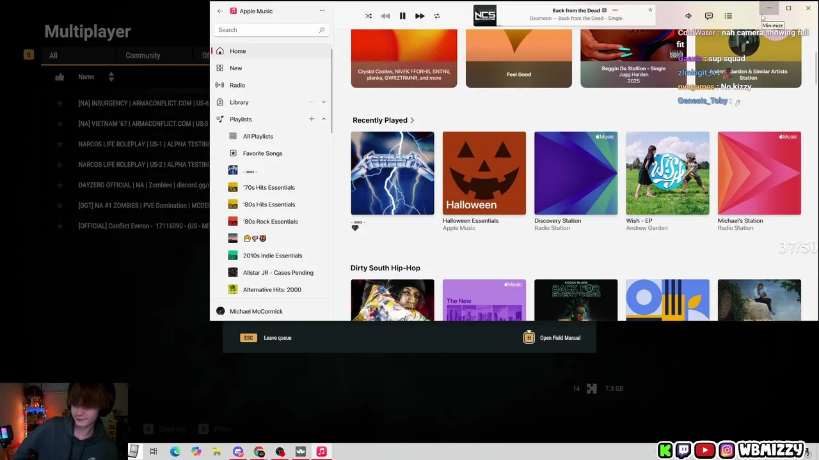Open Michael's Station cover
This screenshot has height=460, width=819.
point(759,173)
